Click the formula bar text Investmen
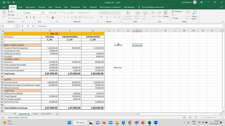The height and width of the screenshot is (126, 225). pyautogui.click(x=42, y=26)
